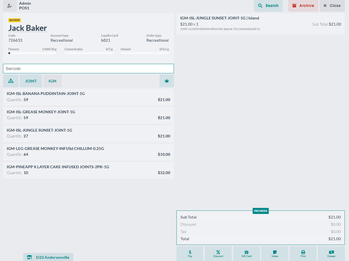The height and width of the screenshot is (261, 349).
Task: Select the JOINT category filter
Action: pos(31,81)
